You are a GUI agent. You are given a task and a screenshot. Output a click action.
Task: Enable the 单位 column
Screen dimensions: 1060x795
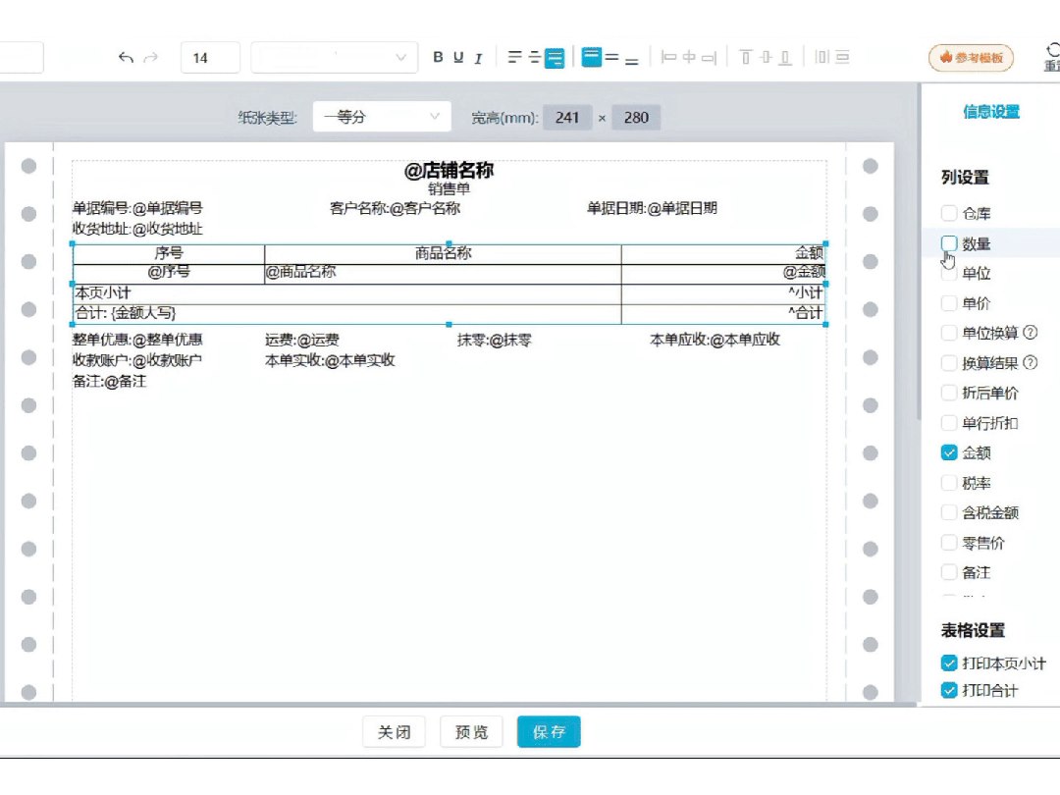(949, 273)
